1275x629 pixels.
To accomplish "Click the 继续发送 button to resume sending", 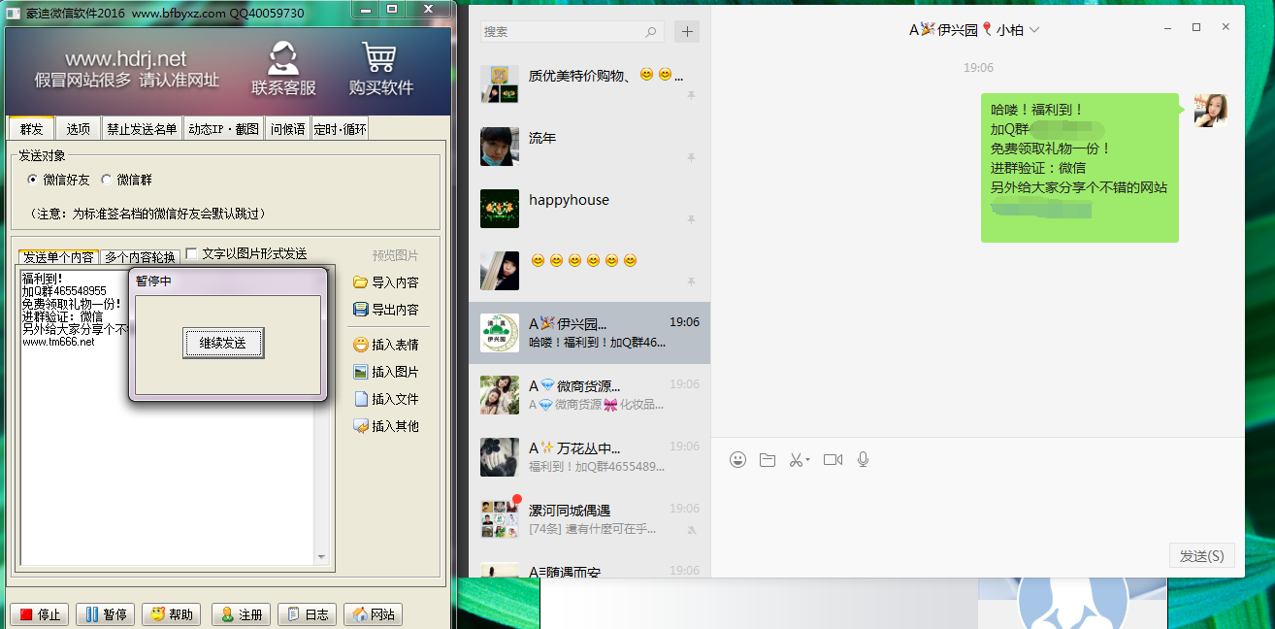I will (223, 343).
